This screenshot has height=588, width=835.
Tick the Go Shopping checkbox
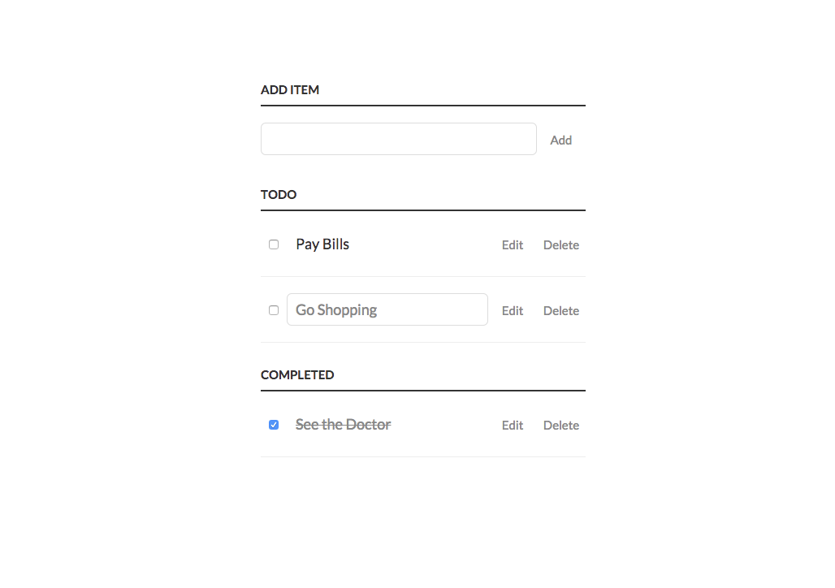[274, 310]
